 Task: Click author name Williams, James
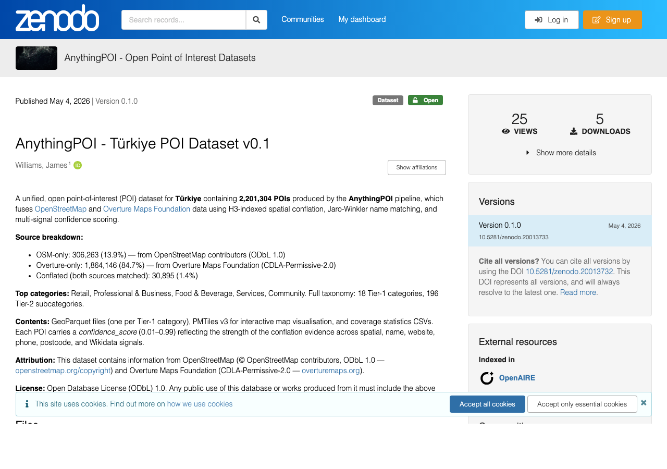click(x=41, y=165)
